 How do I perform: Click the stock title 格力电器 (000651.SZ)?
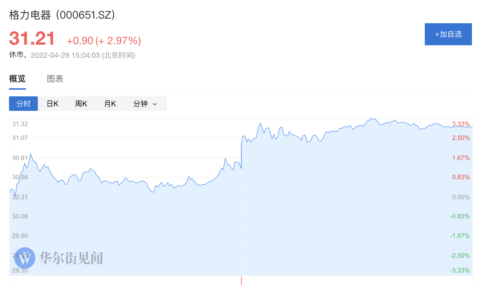tap(62, 15)
